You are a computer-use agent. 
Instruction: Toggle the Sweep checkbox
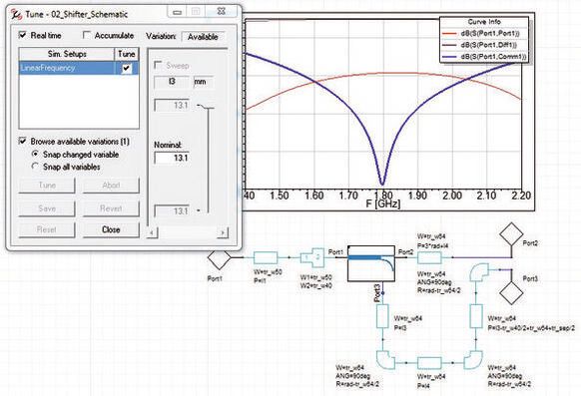tap(158, 65)
